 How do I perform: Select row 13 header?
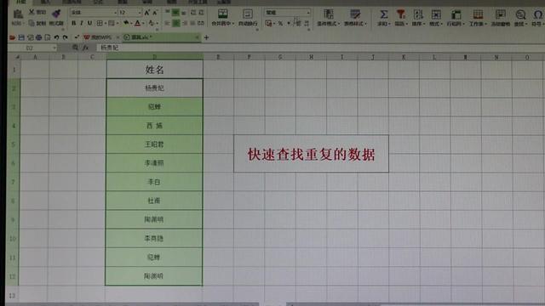12,295
